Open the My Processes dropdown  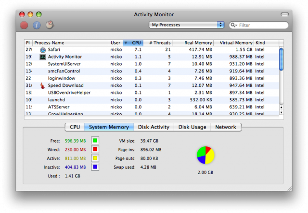tap(186, 25)
